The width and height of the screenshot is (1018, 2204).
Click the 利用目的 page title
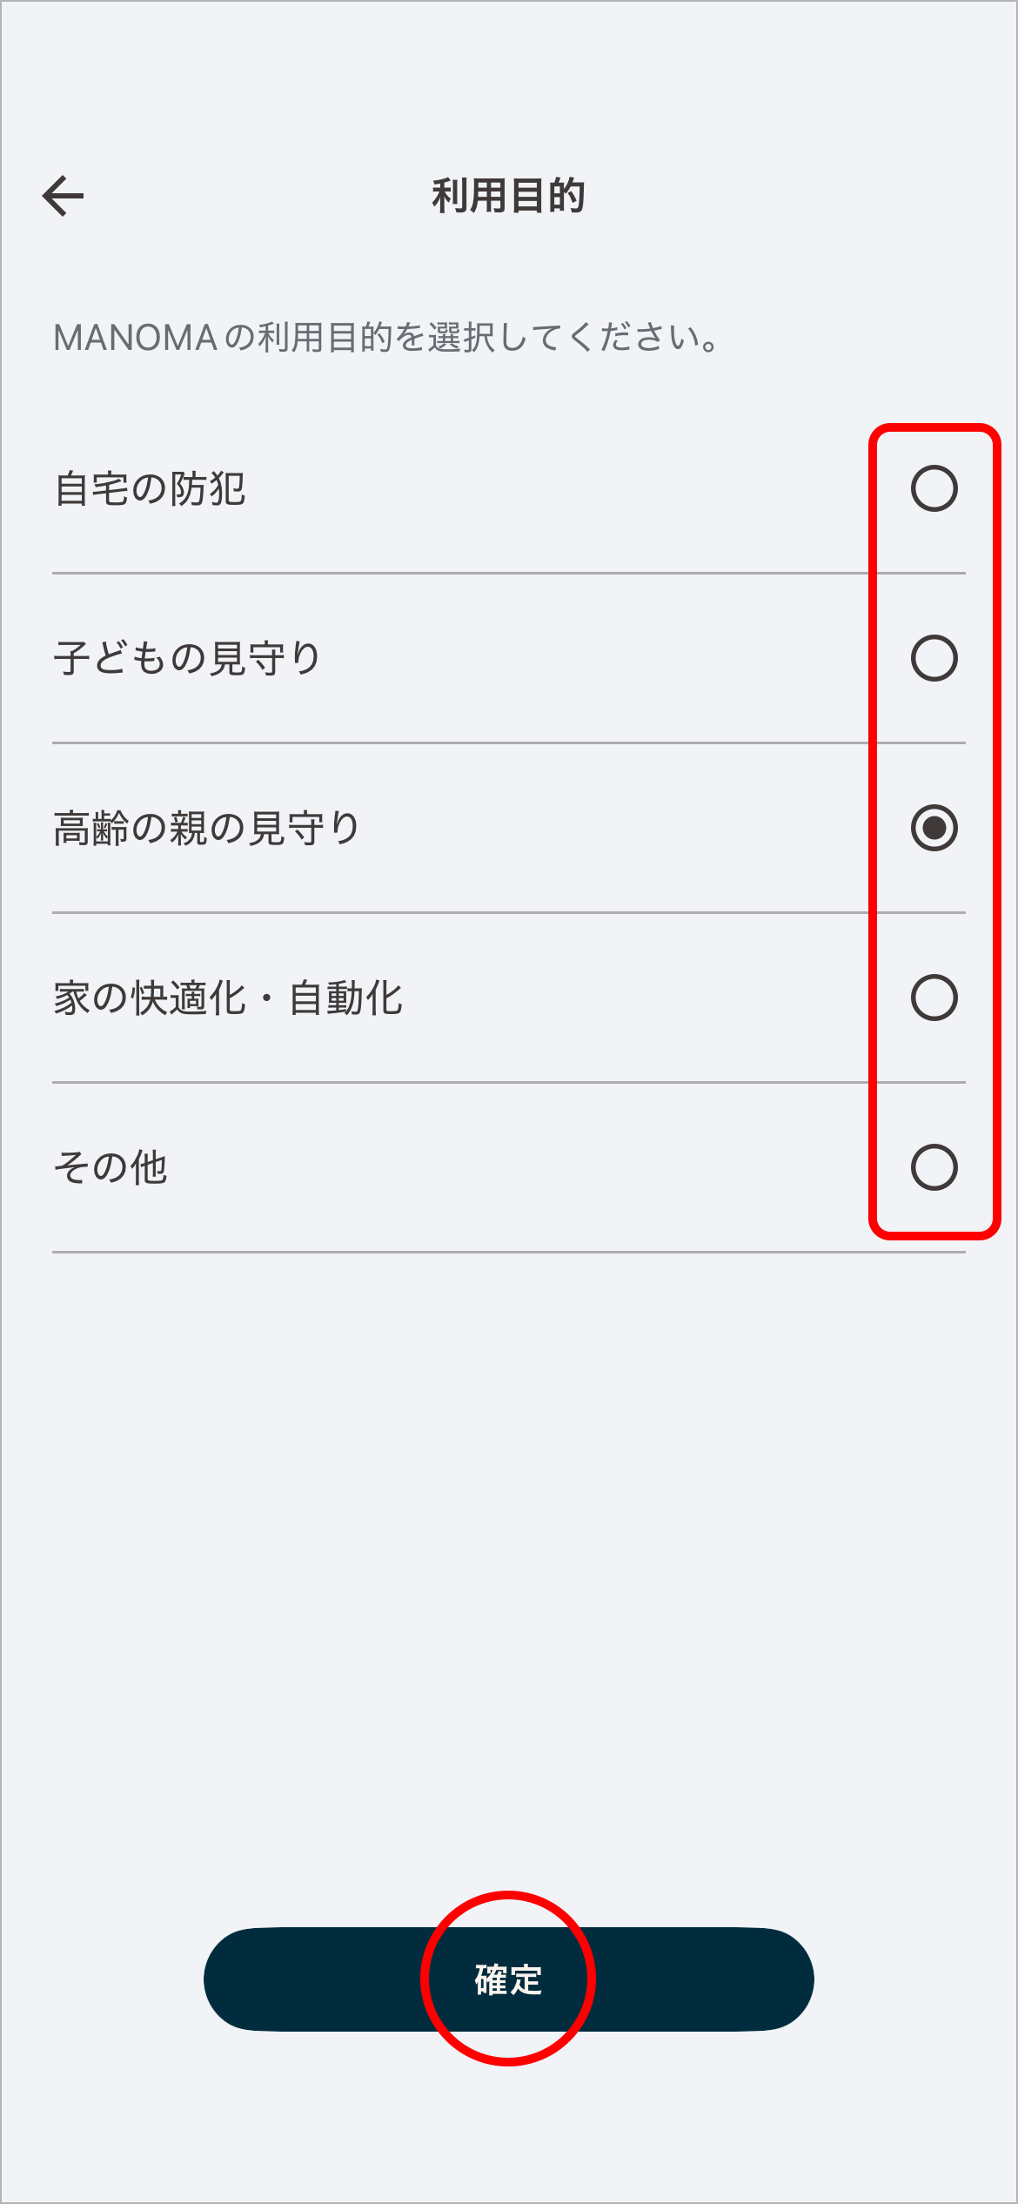click(509, 196)
